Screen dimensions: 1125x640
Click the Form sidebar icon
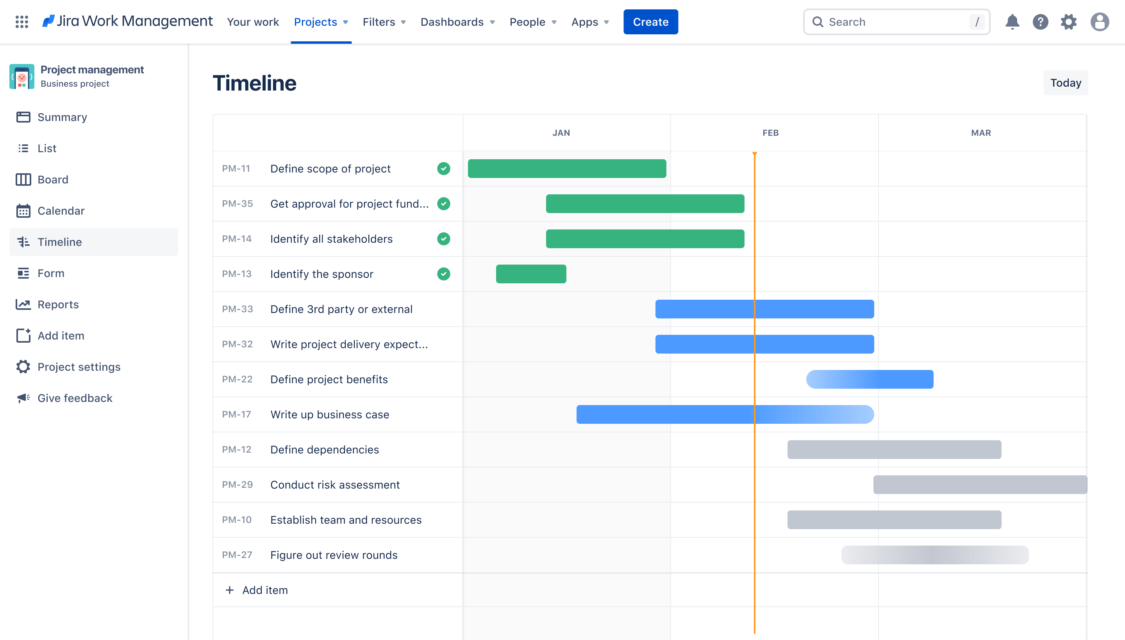point(23,272)
